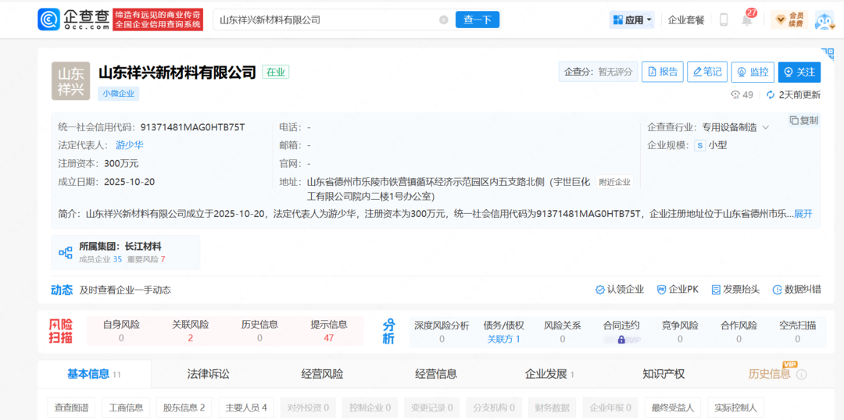
Task: Toggle 关注 follow for this company
Action: coord(799,72)
